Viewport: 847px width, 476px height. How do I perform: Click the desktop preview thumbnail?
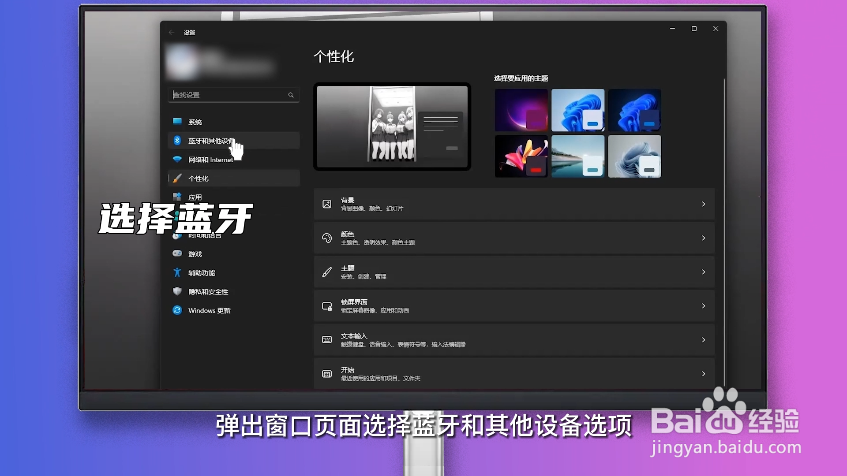click(392, 126)
